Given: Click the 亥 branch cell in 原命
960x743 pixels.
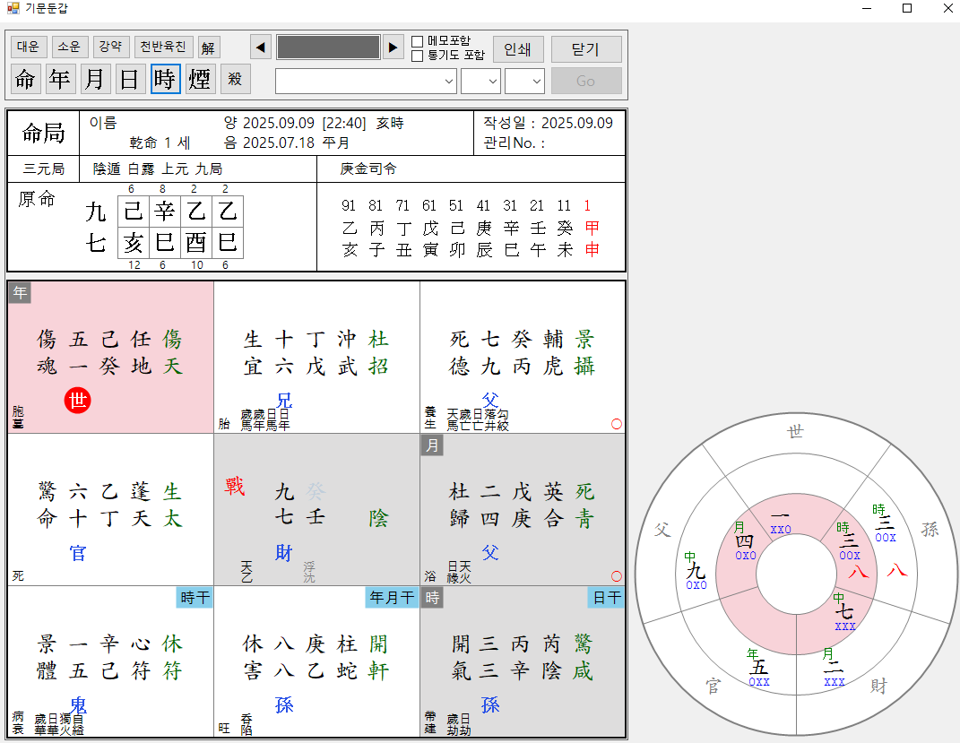Looking at the screenshot, I should pos(134,242).
